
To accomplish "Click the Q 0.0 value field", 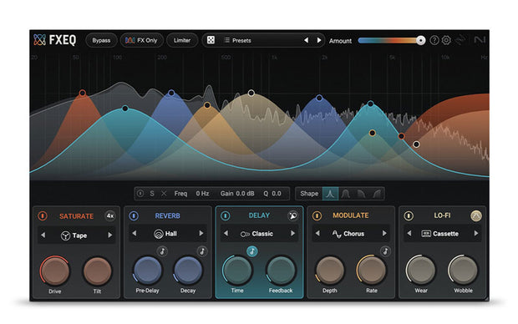I will 277,193.
